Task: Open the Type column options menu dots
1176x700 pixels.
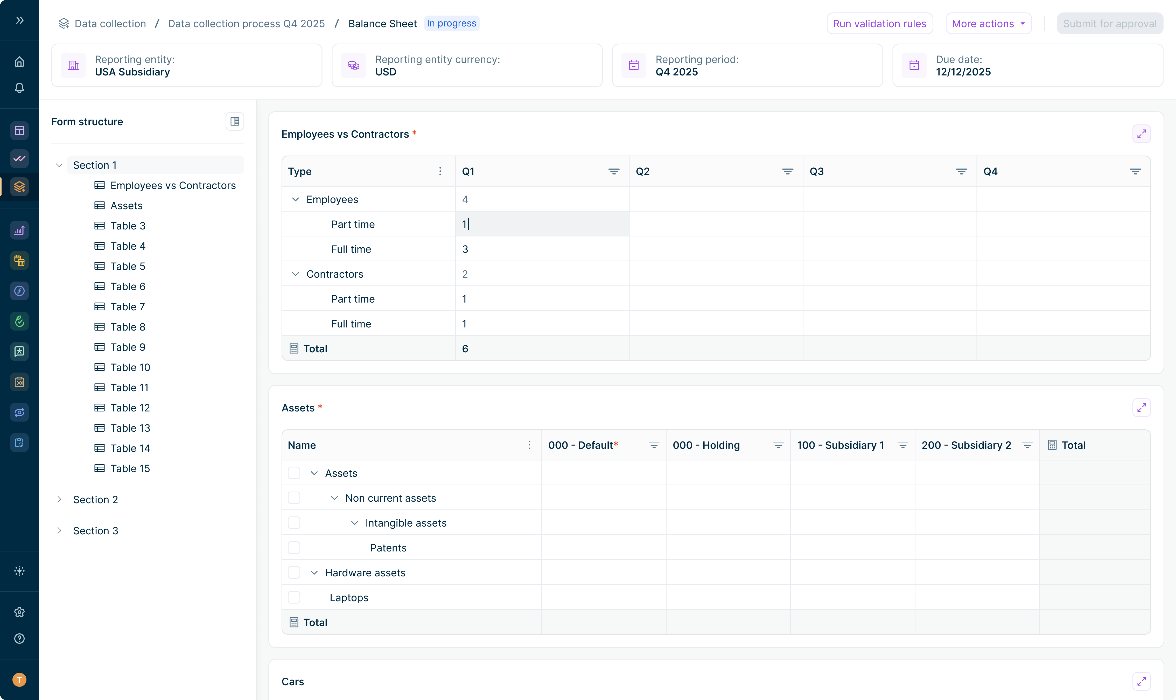Action: 440,172
